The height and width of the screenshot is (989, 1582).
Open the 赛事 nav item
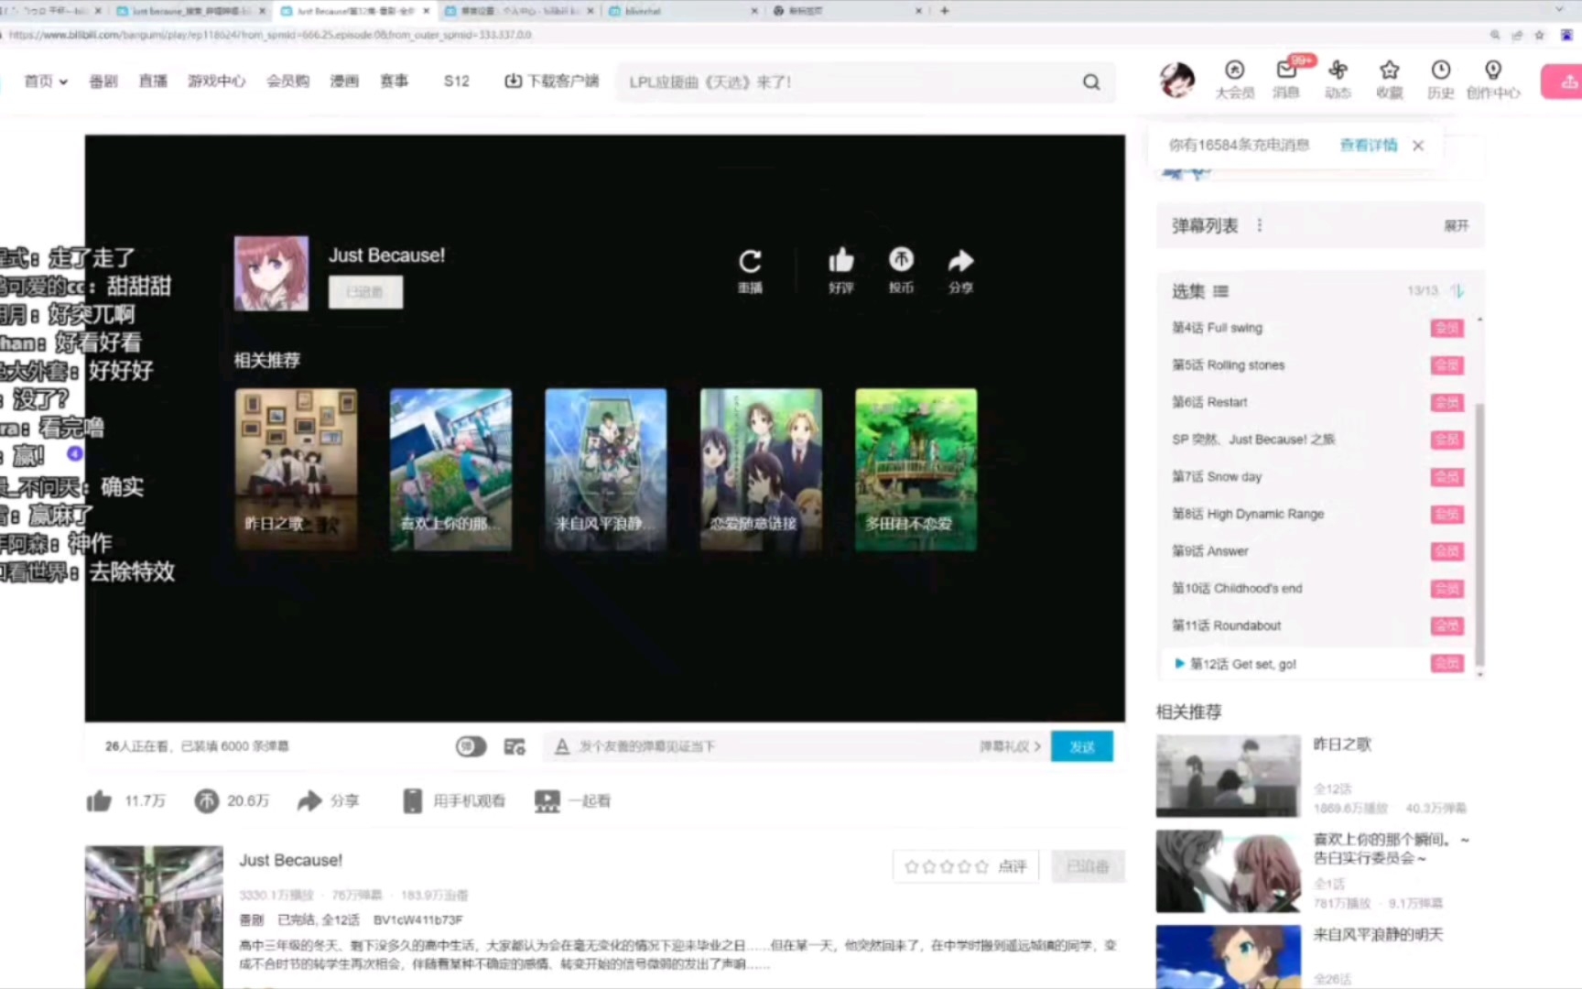click(x=395, y=82)
